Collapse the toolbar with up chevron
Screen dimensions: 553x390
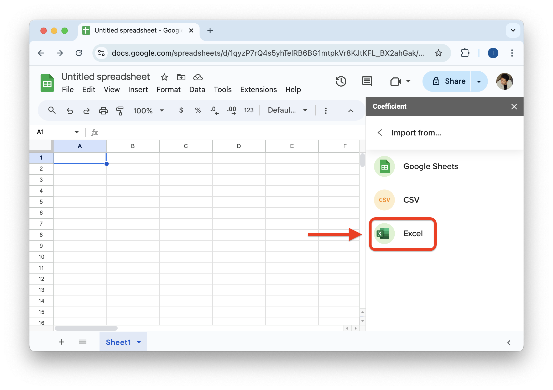(x=351, y=110)
